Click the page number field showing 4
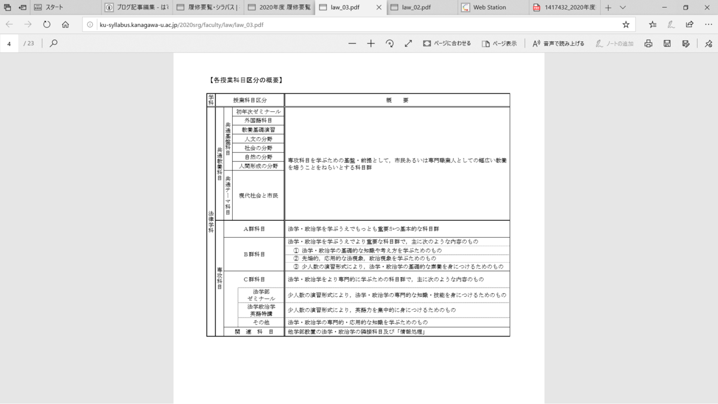The width and height of the screenshot is (718, 404). click(x=10, y=43)
